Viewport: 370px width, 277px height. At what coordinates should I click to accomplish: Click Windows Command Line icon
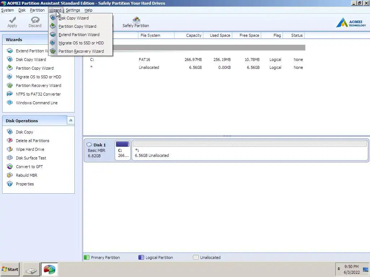coord(10,103)
